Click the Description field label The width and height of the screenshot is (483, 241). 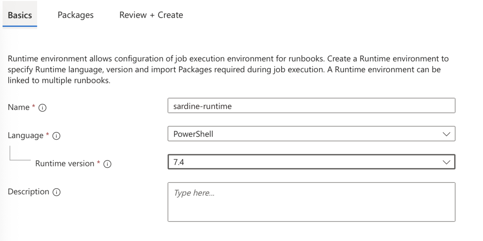(28, 192)
